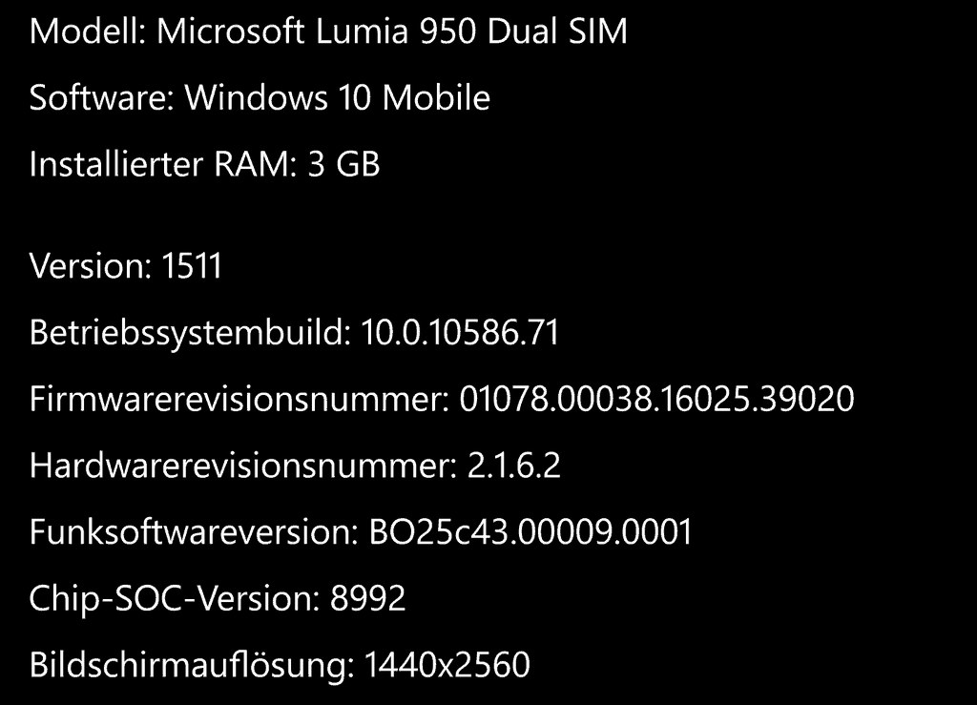The width and height of the screenshot is (977, 705).
Task: Select the Betriebssystembuild 10.0.10586.71 line
Action: pos(294,333)
